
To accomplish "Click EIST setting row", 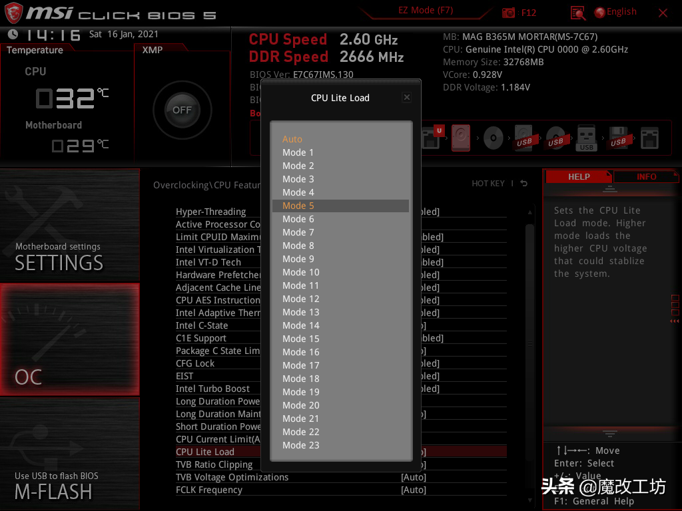I will [341, 376].
